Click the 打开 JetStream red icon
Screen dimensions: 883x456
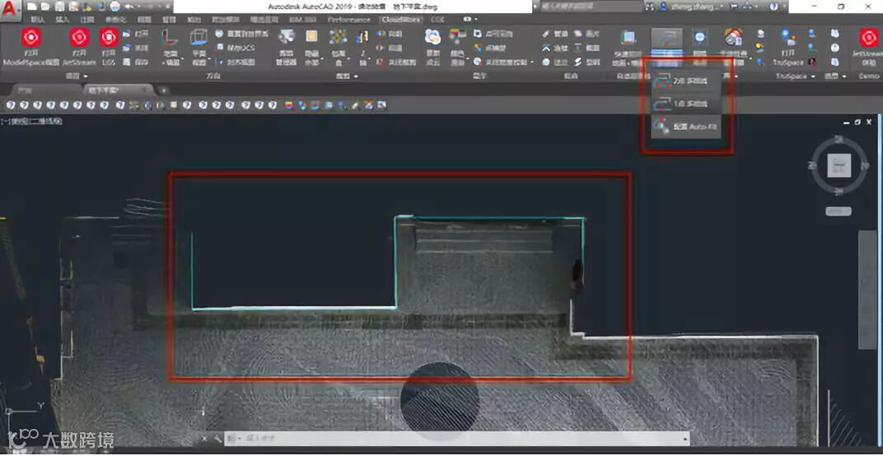[79, 38]
